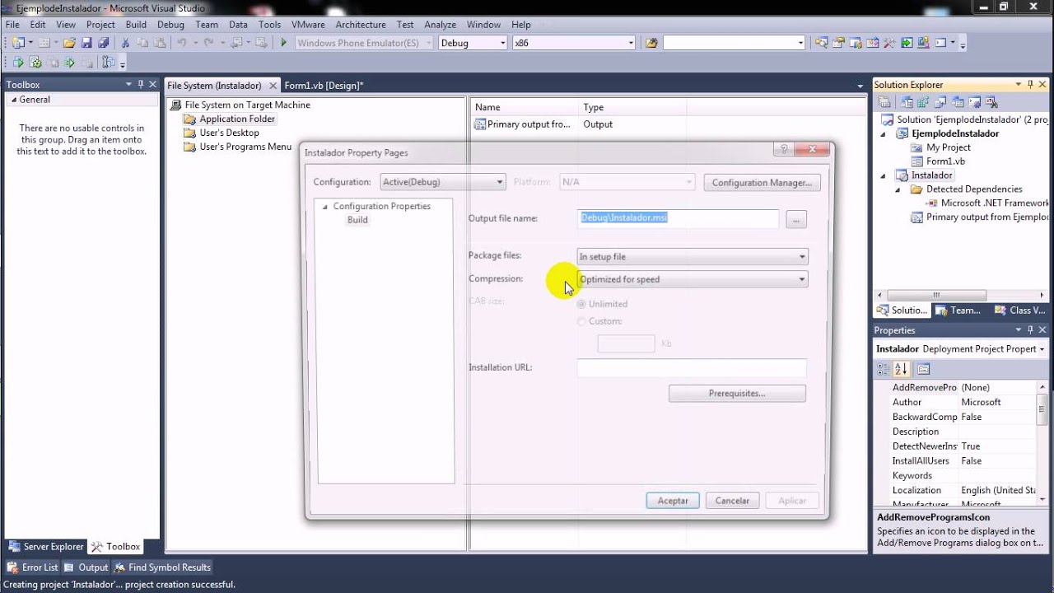The width and height of the screenshot is (1054, 593).
Task: Open the Analyze menu
Action: (441, 25)
